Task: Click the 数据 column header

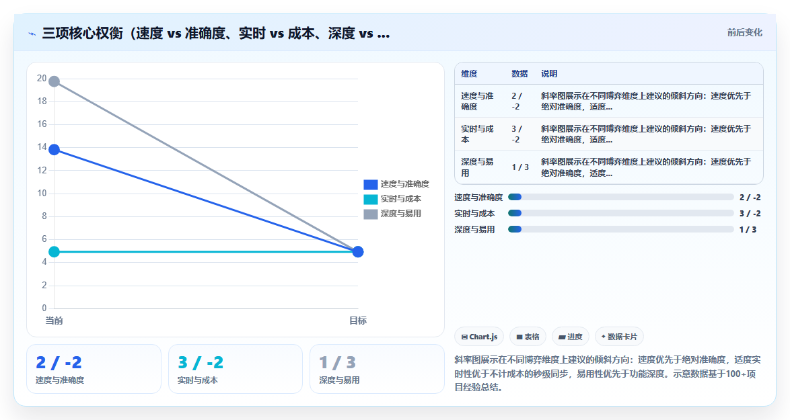Action: tap(519, 74)
